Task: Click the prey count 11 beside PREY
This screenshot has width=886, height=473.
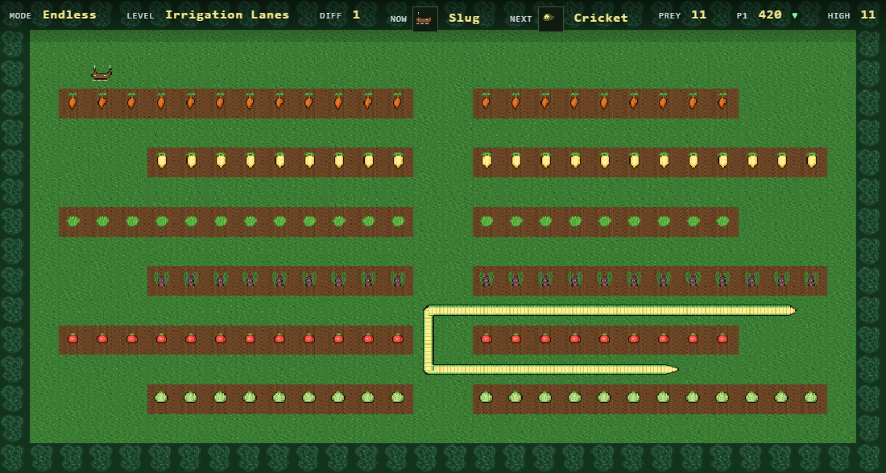Action: click(699, 15)
